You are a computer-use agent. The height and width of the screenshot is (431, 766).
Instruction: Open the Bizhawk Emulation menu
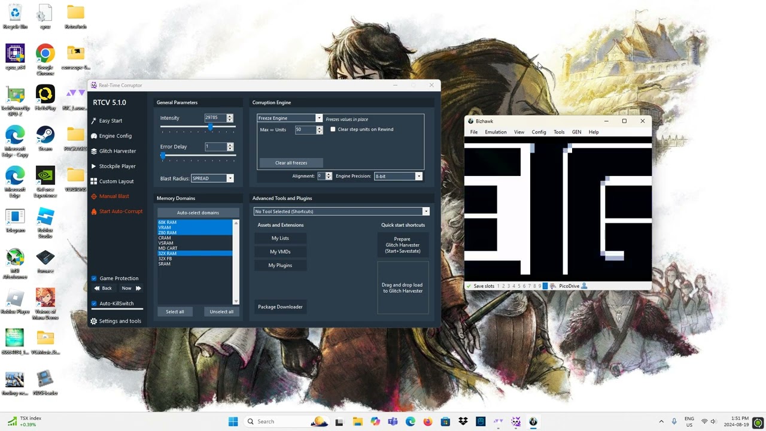coord(496,132)
